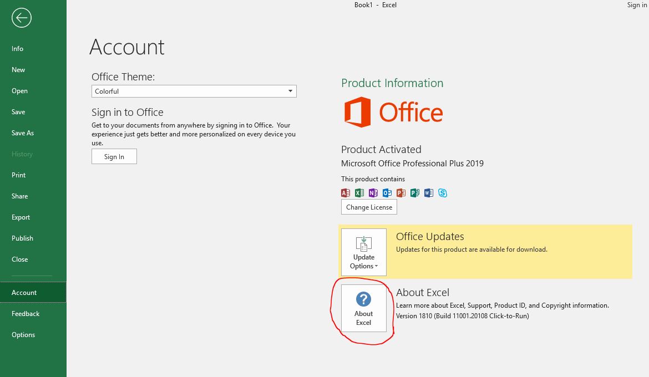649x377 pixels.
Task: Click the Microsoft Office Professional Plus 2019 text
Action: [x=412, y=164]
